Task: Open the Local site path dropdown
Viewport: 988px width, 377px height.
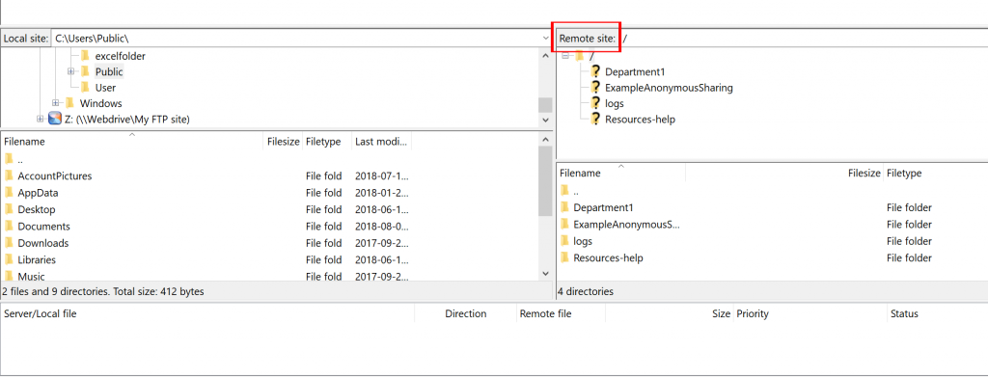Action: tap(546, 39)
